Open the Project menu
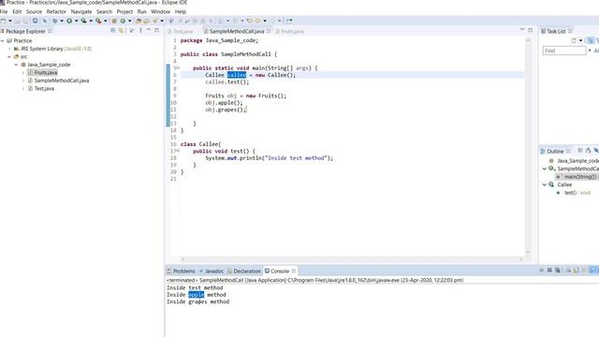The image size is (599, 337). click(124, 11)
